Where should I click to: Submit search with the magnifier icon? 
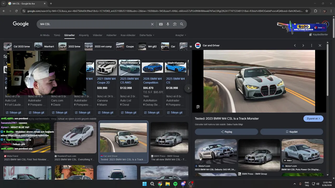tap(182, 24)
